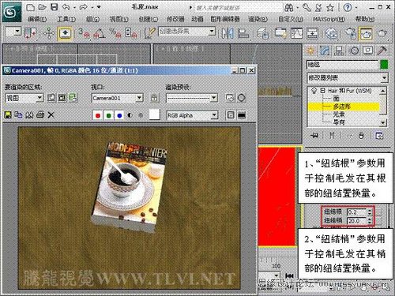Click the Align tool icon

click(243, 33)
